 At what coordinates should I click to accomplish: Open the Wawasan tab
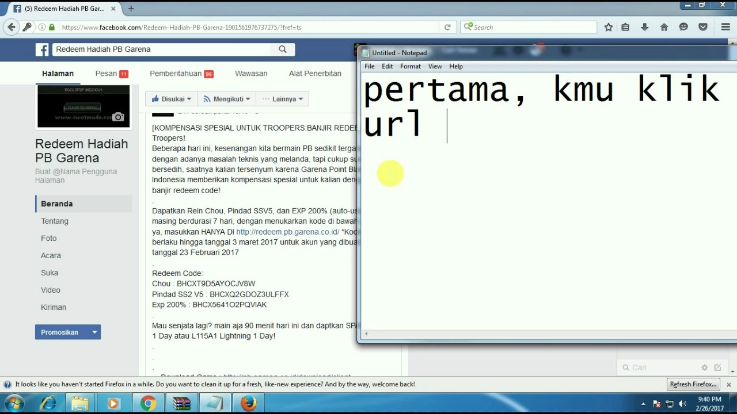point(251,74)
